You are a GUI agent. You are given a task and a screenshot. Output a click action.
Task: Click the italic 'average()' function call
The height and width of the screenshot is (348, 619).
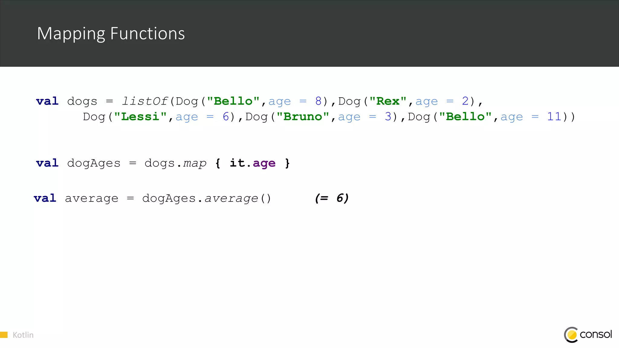(238, 198)
